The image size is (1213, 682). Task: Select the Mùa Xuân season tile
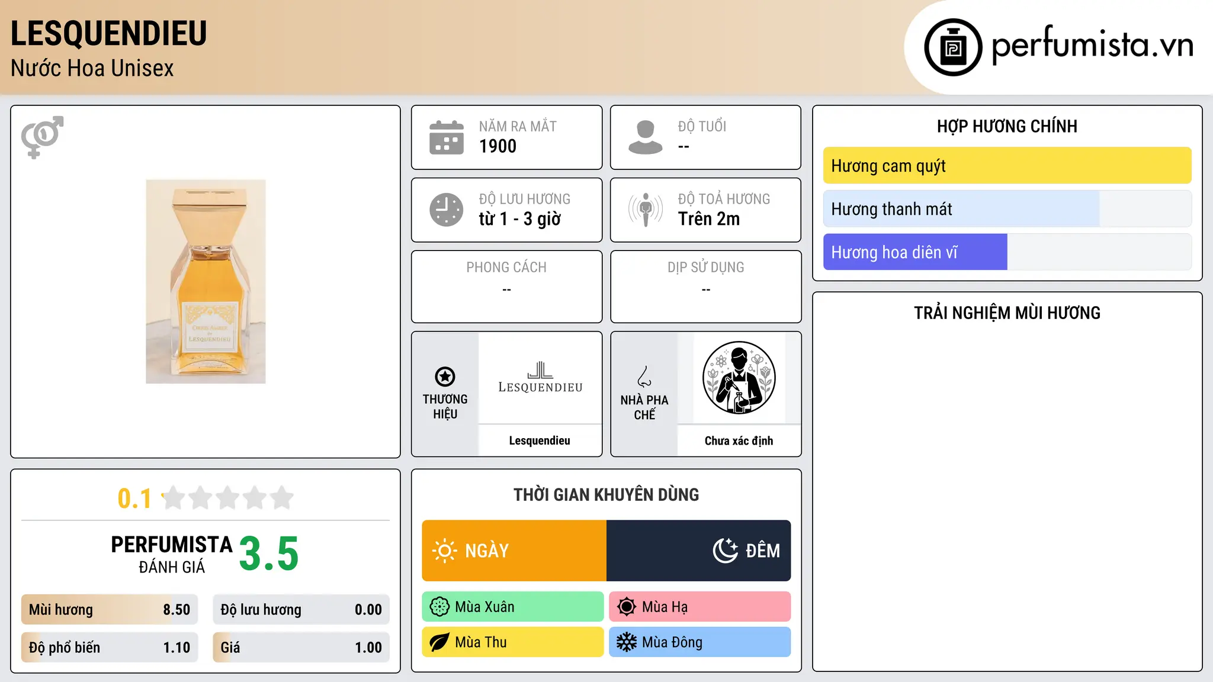[513, 607]
